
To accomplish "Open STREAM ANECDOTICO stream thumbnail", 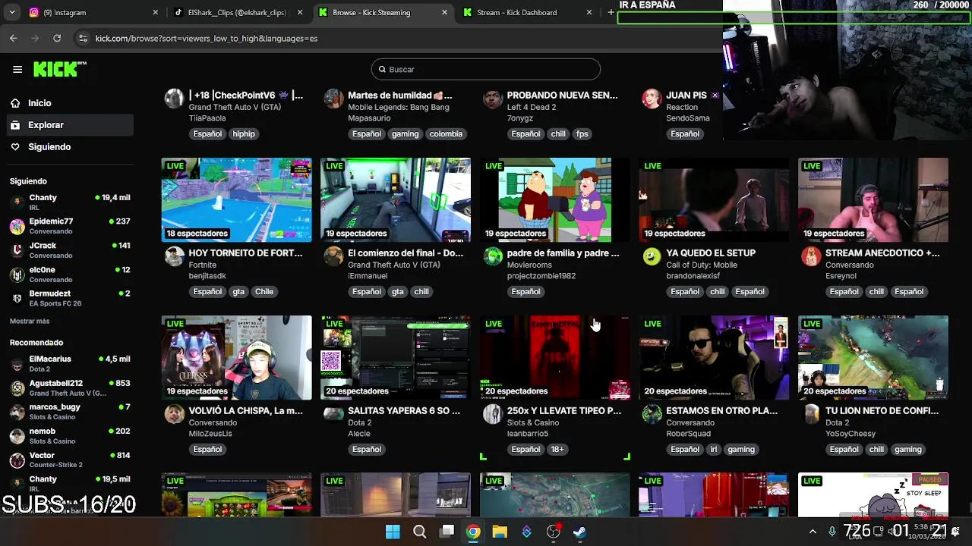I will tap(873, 199).
